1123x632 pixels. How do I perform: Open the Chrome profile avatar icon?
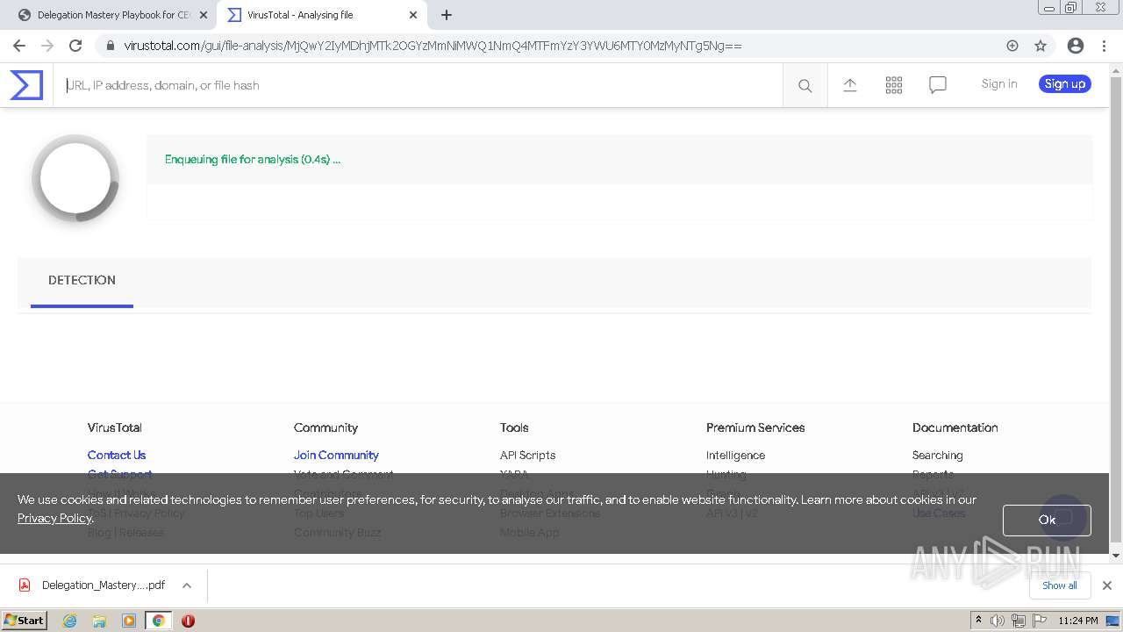1076,46
